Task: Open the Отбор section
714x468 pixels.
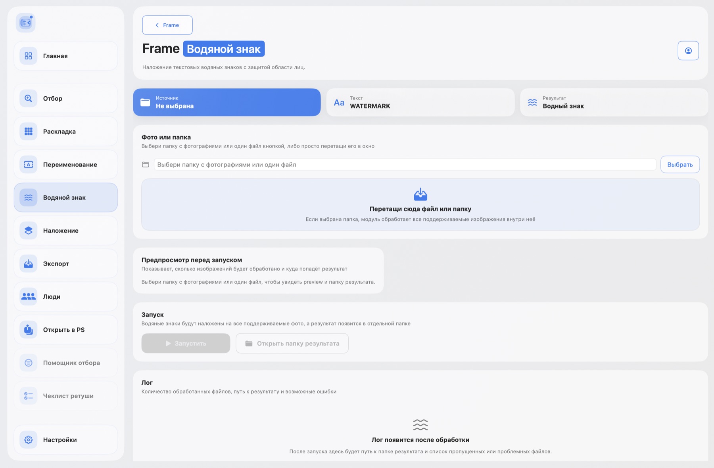Action: 66,98
